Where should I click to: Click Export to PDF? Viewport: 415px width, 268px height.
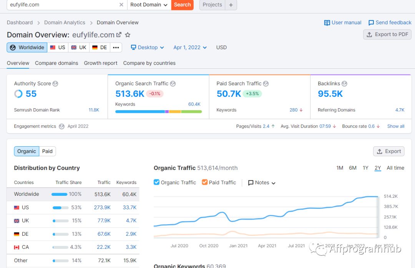(x=387, y=35)
